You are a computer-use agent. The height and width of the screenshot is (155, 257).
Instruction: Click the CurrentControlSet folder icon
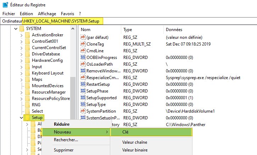(28, 48)
